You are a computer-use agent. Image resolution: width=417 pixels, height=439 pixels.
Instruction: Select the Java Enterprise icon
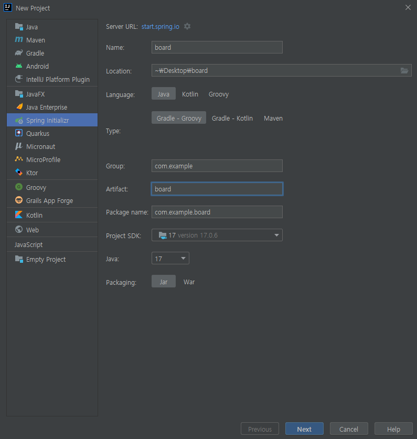click(x=19, y=107)
